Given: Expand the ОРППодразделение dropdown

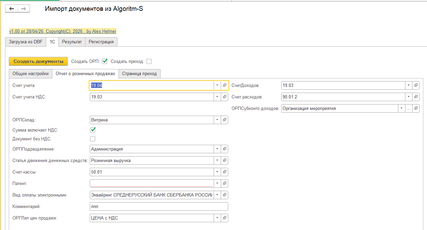Looking at the screenshot, I should tap(217, 149).
